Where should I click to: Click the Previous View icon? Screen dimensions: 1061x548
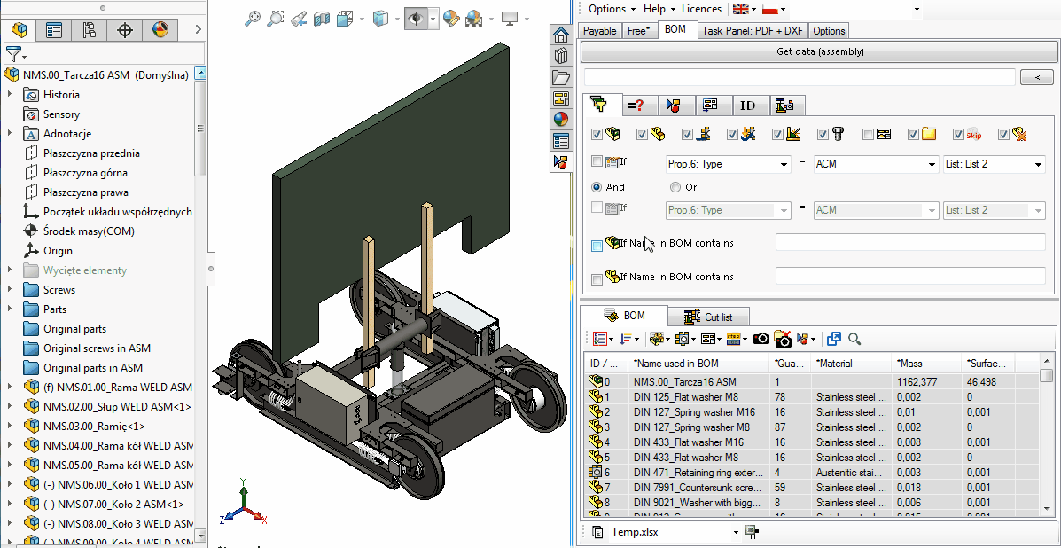coord(299,19)
